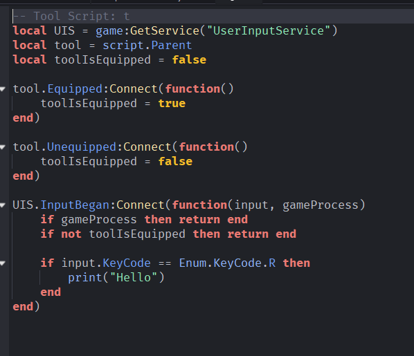Click the final "end)" closing line
The width and height of the screenshot is (414, 356).
pyautogui.click(x=26, y=307)
